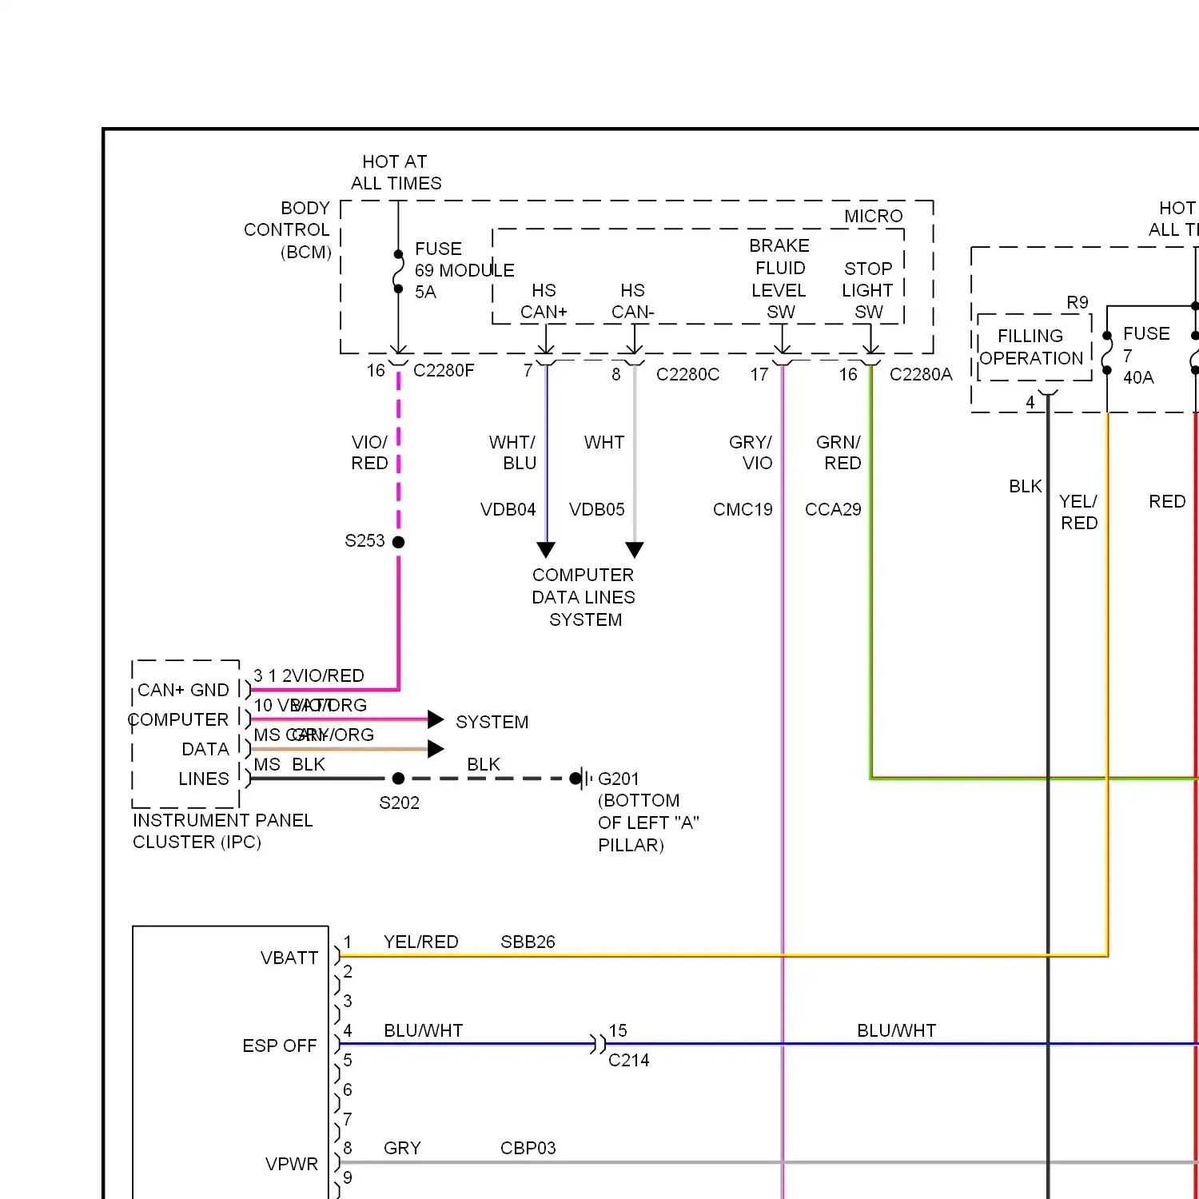This screenshot has height=1199, width=1199.
Task: Click pin number 15 at connector C214
Action: 618,1031
